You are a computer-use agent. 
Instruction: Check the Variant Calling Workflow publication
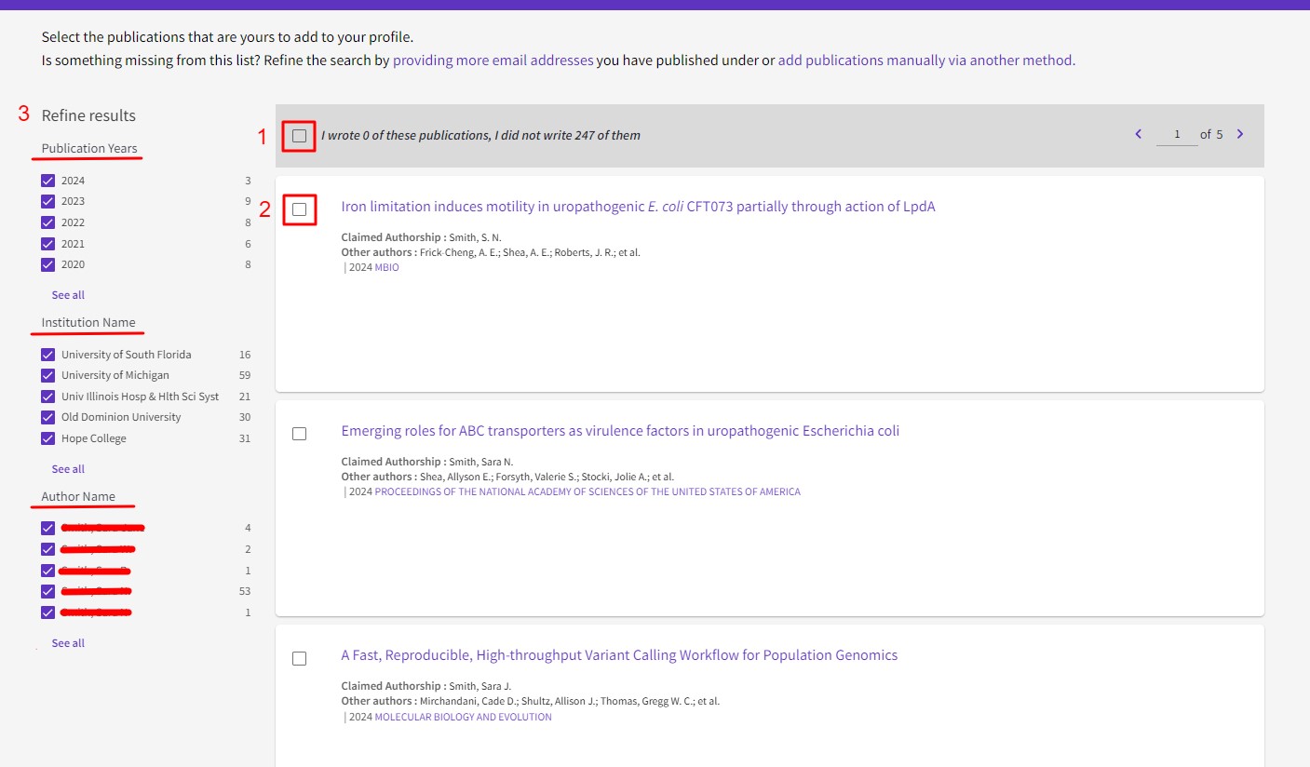coord(299,658)
